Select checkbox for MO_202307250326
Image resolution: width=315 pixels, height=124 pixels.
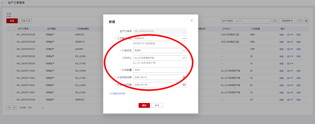coord(12,56)
